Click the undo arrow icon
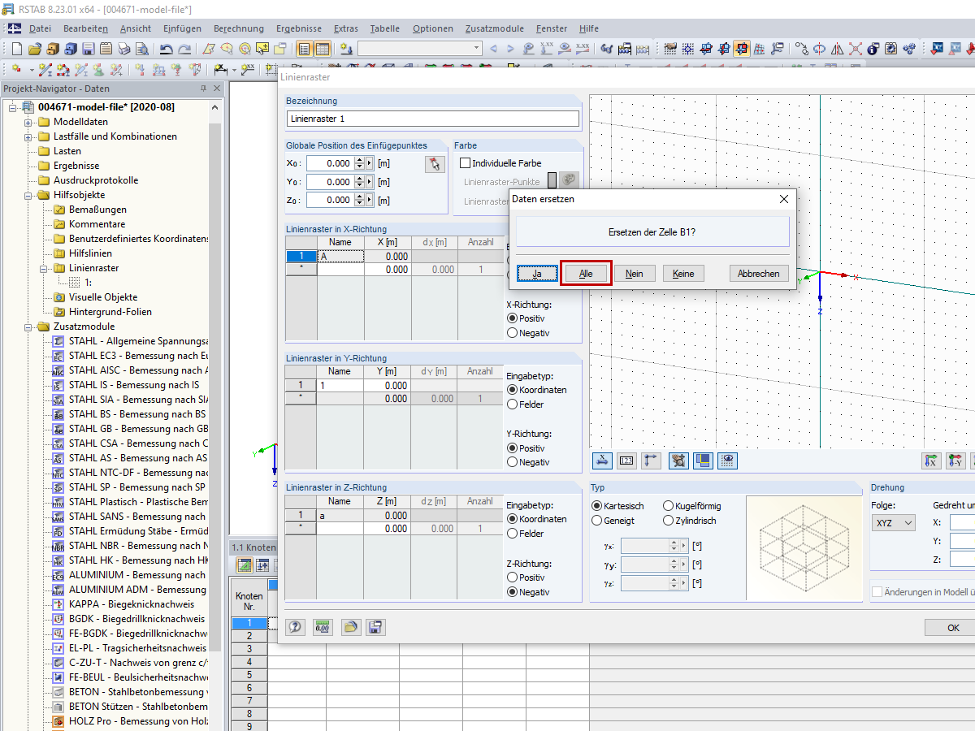Image resolution: width=975 pixels, height=731 pixels. (166, 49)
